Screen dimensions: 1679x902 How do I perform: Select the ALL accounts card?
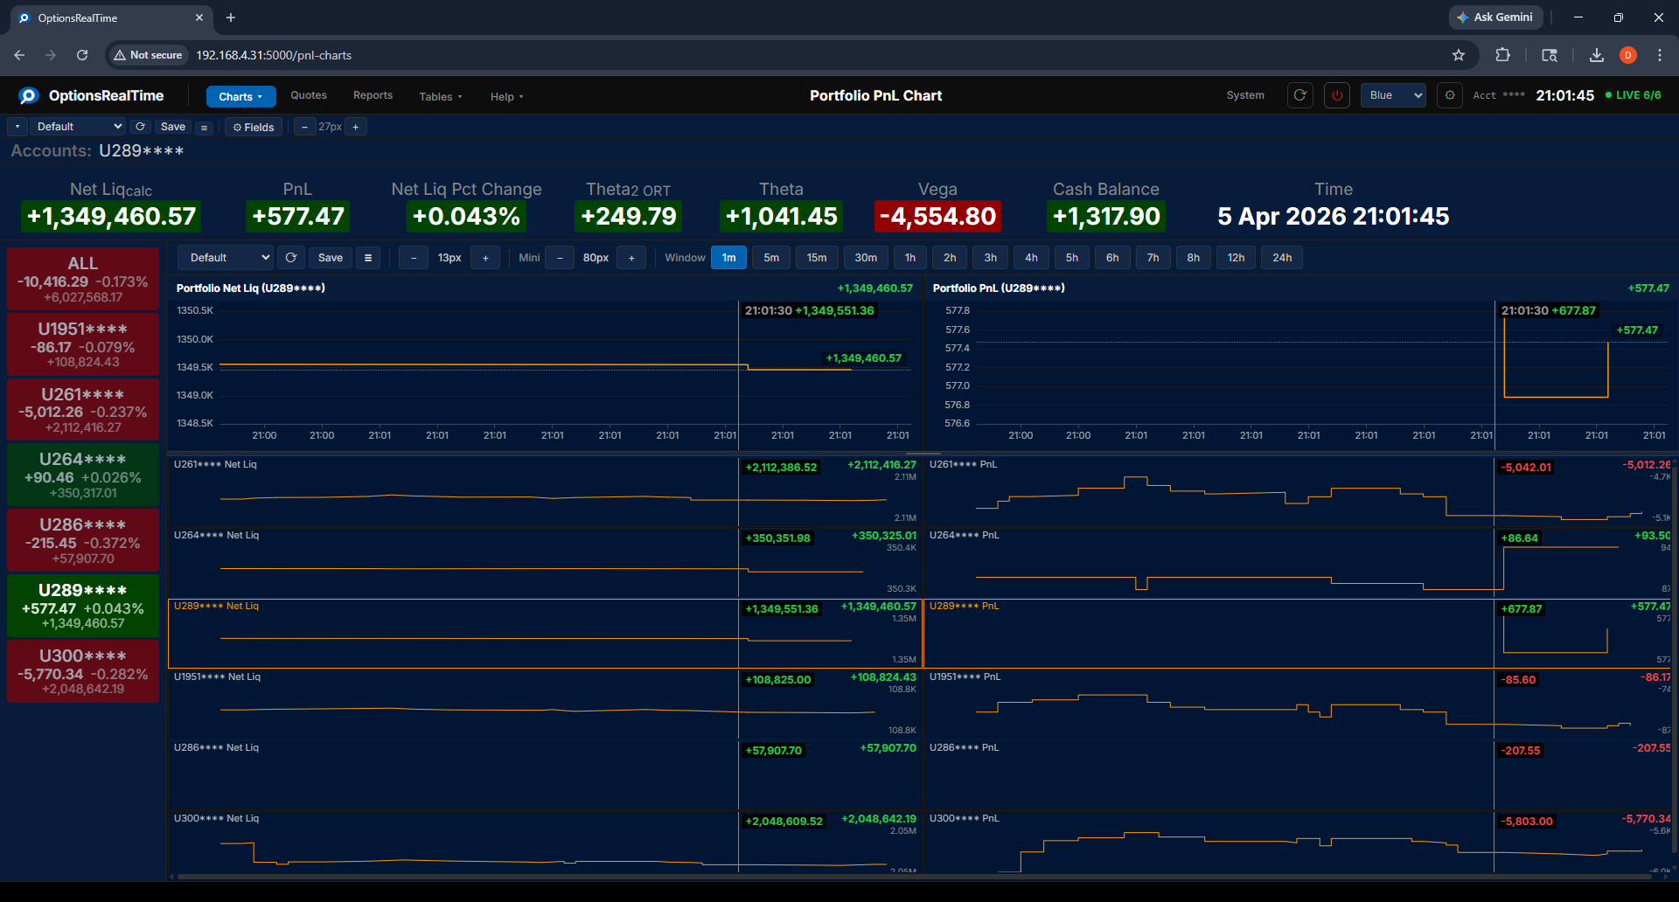[x=83, y=279]
